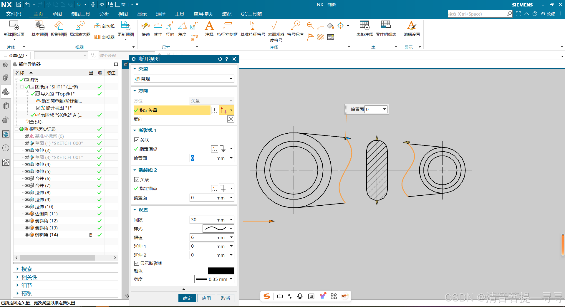Select the 注释 (Note) annotation tool
The height and width of the screenshot is (307, 565).
coord(209,29)
